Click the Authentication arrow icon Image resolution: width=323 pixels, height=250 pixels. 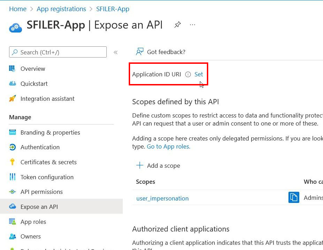(12, 147)
